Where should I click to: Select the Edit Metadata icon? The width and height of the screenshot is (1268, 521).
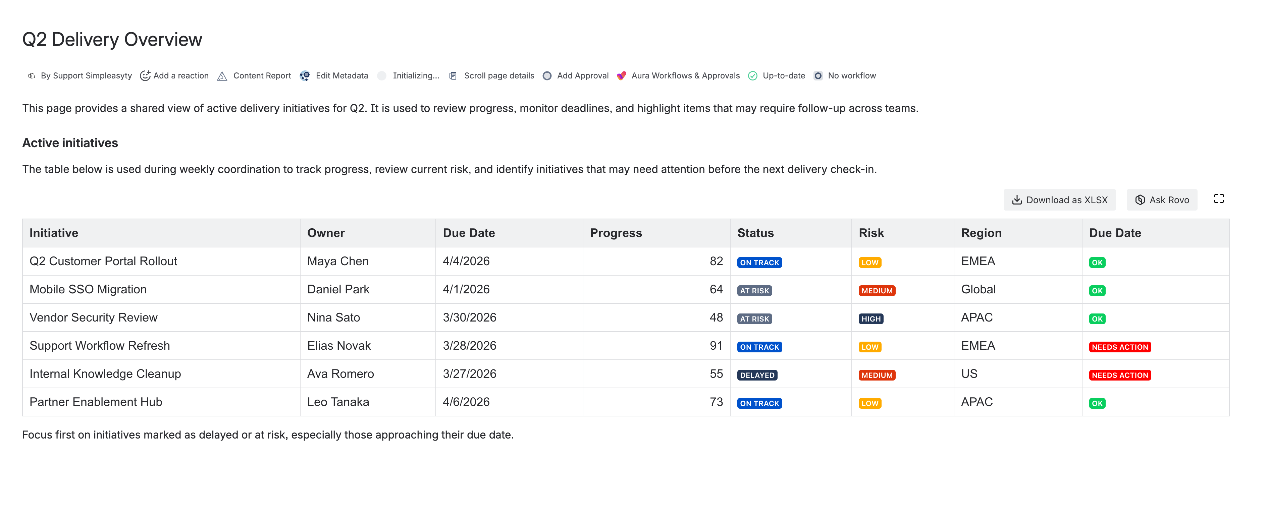305,75
